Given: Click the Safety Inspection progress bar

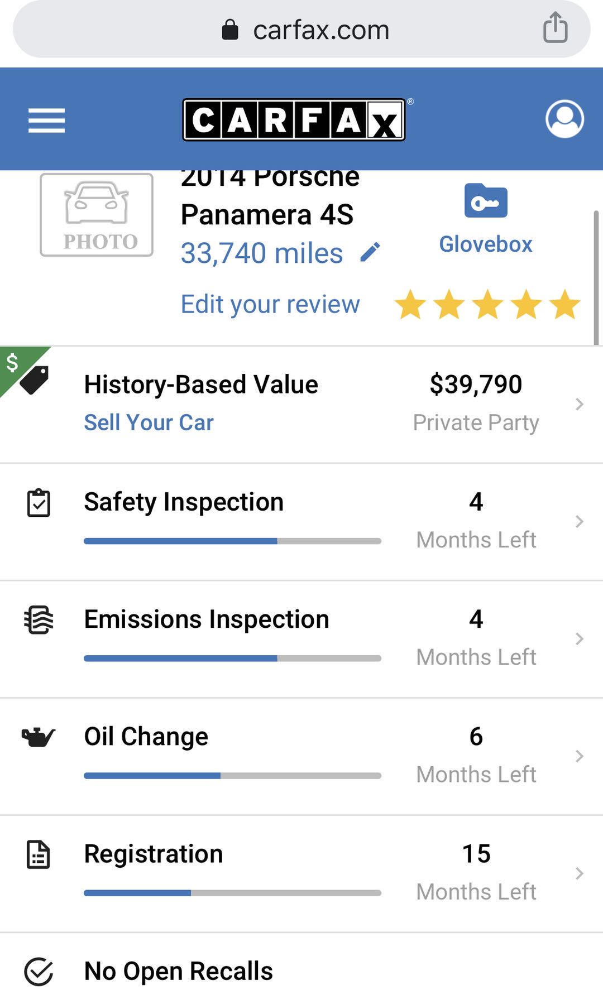Looking at the screenshot, I should pyautogui.click(x=232, y=541).
